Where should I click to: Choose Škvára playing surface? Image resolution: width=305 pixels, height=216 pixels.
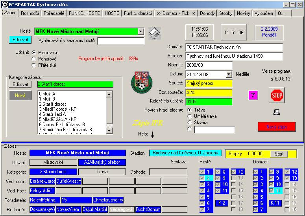click(x=190, y=123)
